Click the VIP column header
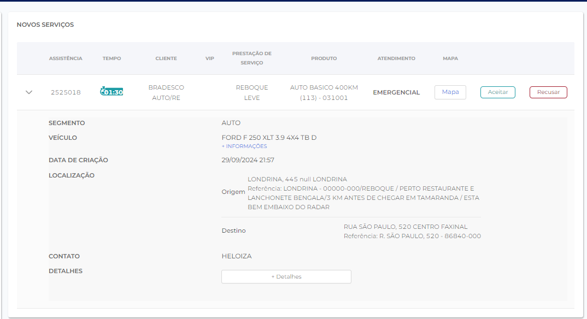587x319 pixels. (210, 58)
